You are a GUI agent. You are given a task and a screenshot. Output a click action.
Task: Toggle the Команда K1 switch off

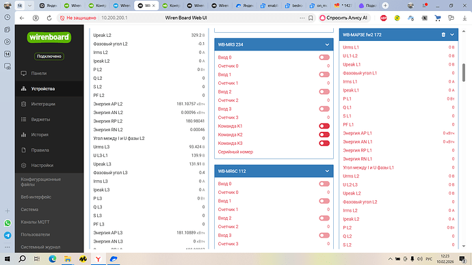tap(324, 126)
